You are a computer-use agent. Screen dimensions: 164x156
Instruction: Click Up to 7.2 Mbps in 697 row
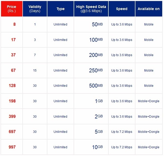122,132
